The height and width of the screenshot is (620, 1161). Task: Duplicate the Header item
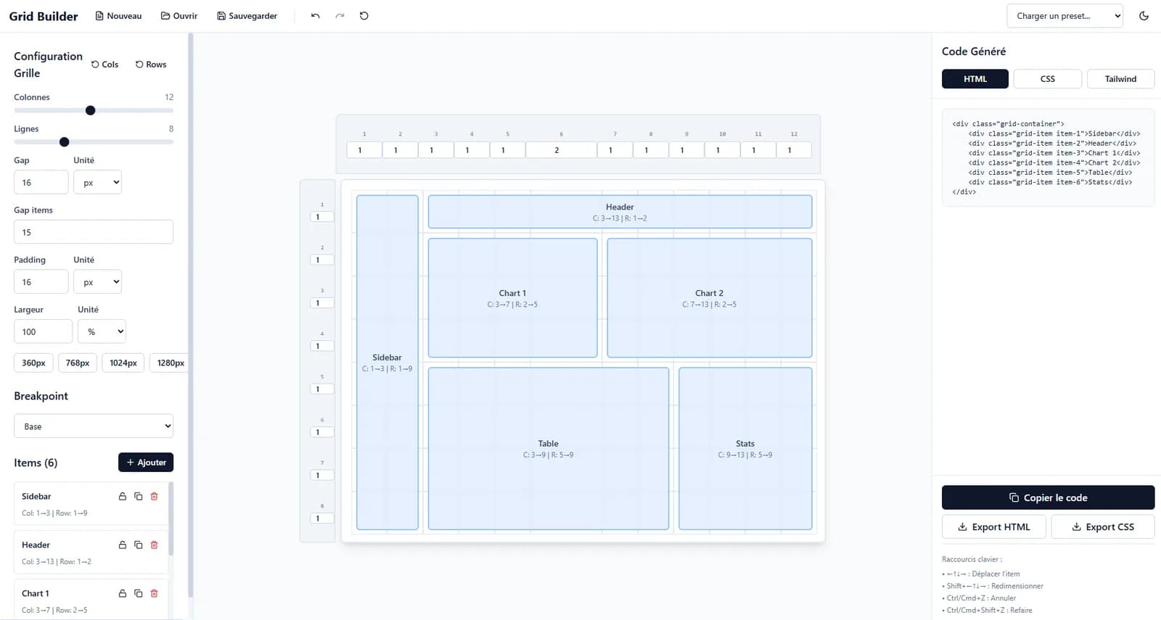tap(139, 545)
